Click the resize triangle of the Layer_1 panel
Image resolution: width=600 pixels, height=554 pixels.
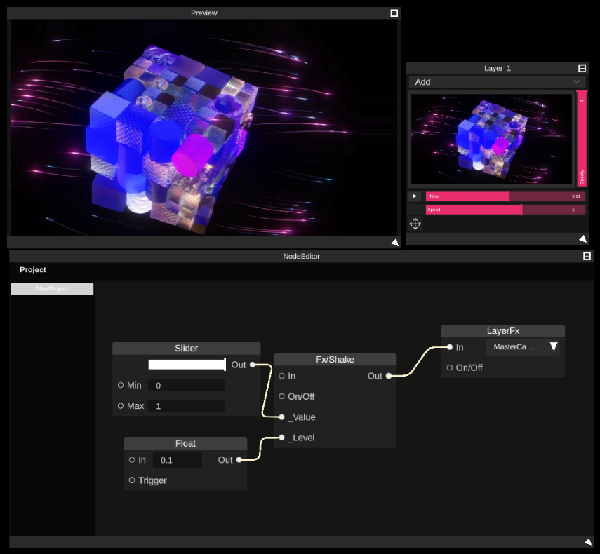point(583,238)
